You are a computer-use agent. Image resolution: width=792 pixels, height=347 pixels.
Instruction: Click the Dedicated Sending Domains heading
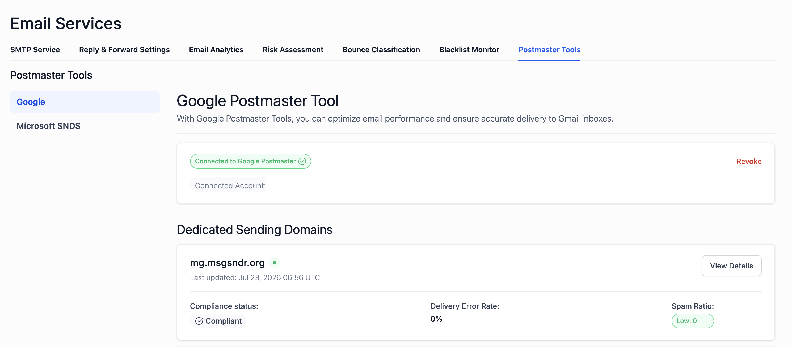pos(255,230)
